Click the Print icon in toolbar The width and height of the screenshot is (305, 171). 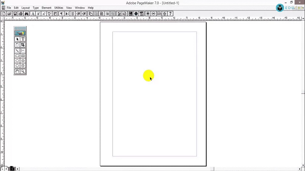point(21,14)
